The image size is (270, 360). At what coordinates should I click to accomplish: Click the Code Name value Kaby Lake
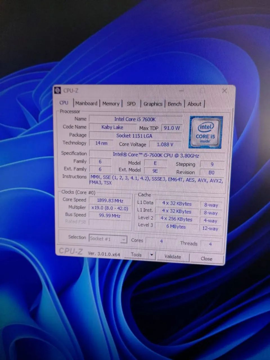tap(112, 127)
